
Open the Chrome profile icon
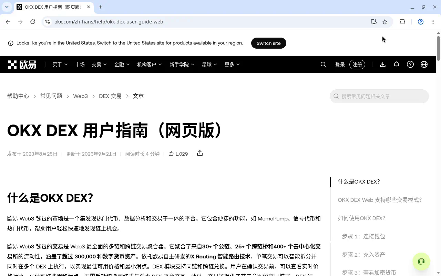coord(421,22)
